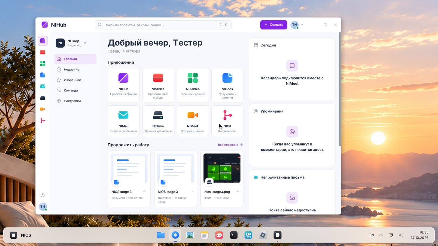The height and width of the screenshot is (246, 438).
Task: Open the TN account dropdown in the header
Action: point(297,25)
